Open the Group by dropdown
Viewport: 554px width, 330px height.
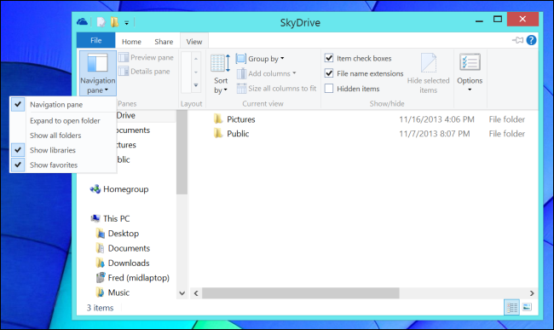click(x=260, y=59)
